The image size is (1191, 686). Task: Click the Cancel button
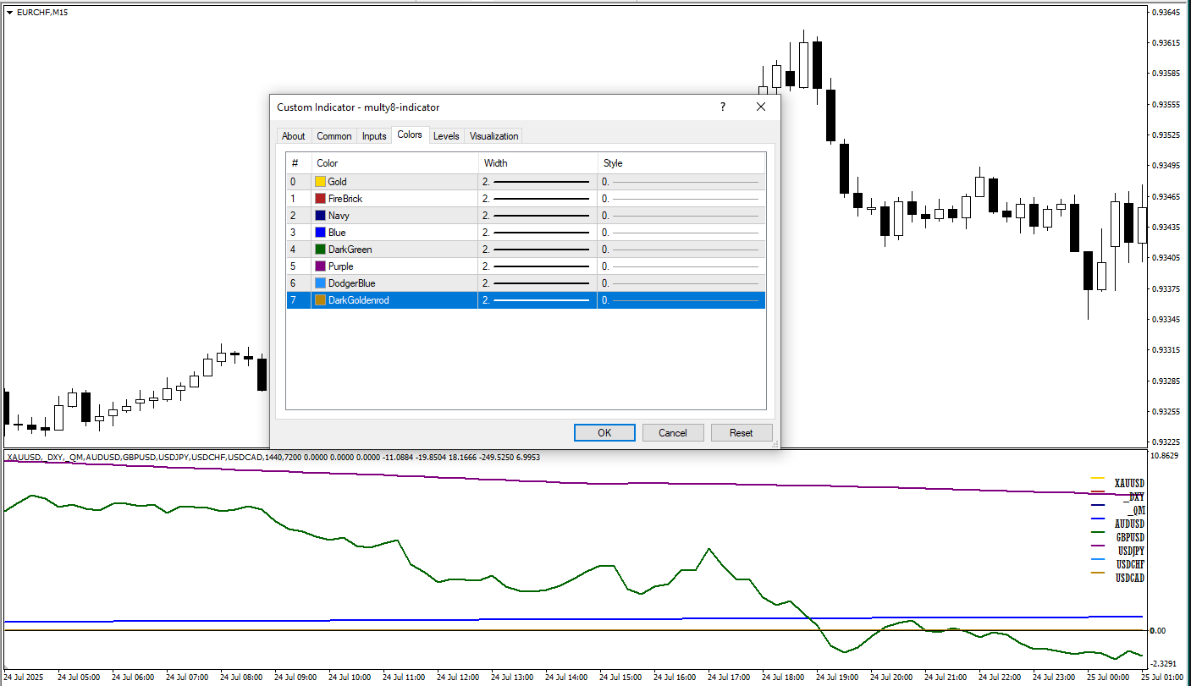pyautogui.click(x=673, y=432)
